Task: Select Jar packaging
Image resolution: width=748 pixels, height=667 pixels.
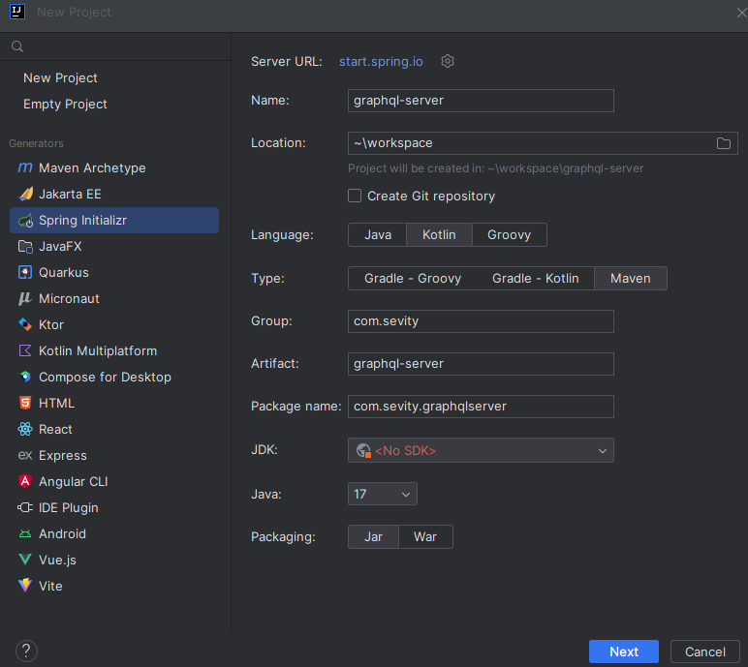Action: pos(374,537)
